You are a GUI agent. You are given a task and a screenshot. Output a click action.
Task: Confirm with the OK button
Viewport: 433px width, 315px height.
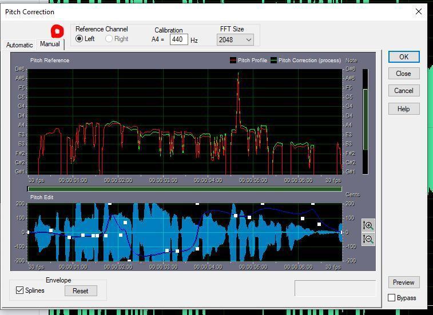pos(404,56)
